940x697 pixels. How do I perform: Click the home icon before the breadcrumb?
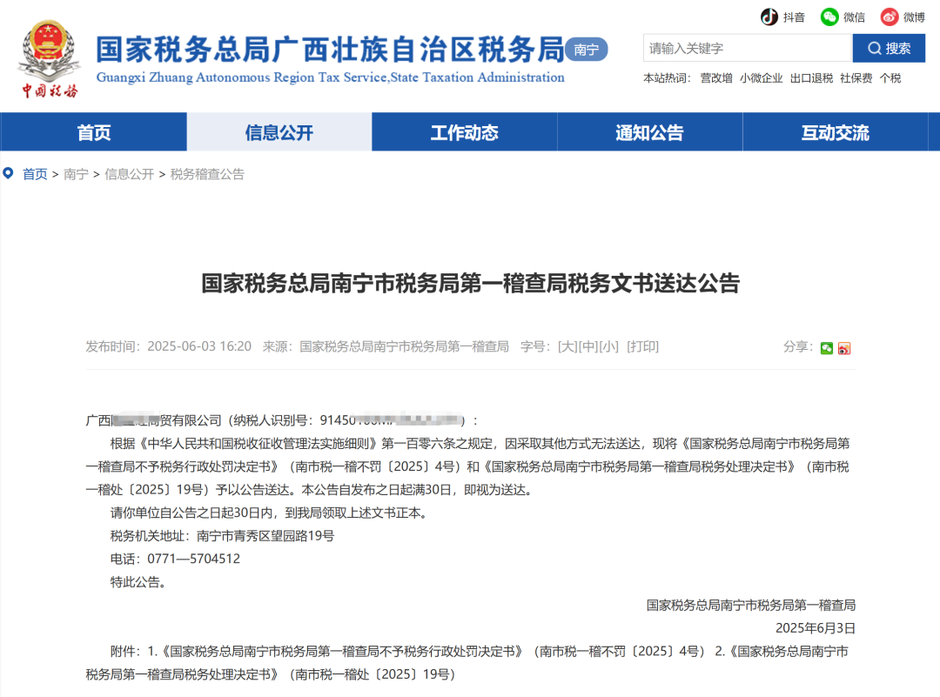[9, 173]
